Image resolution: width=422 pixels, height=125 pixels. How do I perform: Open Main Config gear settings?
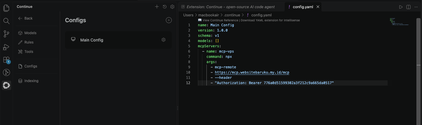[x=164, y=40]
